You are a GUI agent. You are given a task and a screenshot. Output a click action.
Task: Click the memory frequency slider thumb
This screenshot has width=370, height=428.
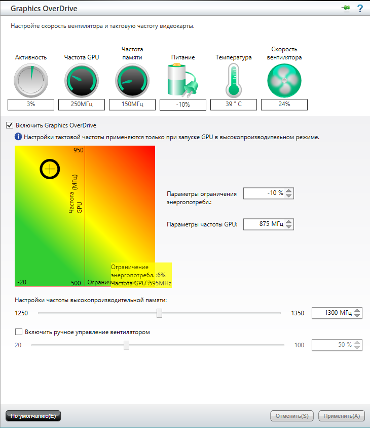pos(159,313)
